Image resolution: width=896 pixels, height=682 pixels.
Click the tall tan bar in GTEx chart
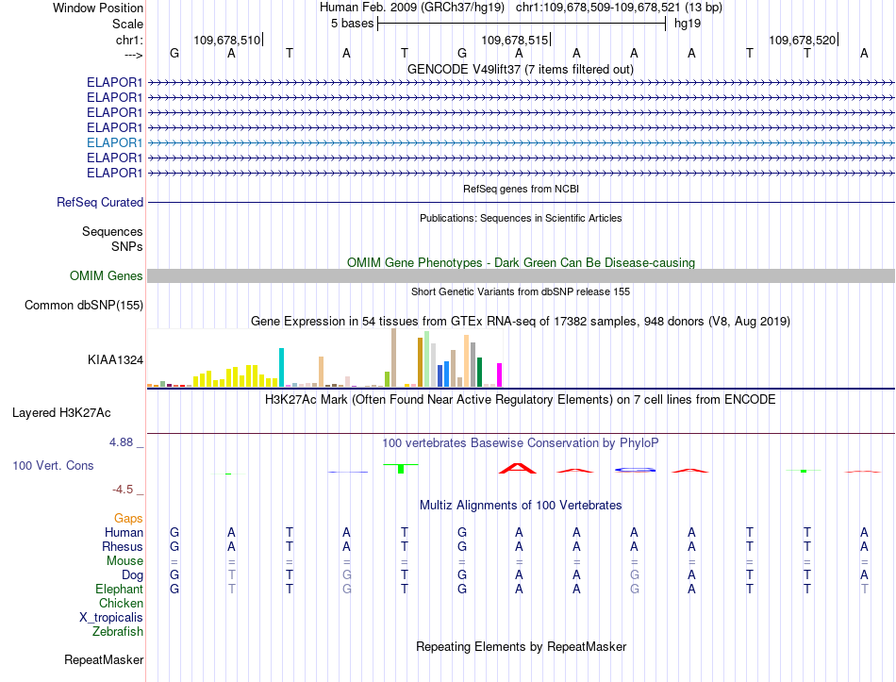pyautogui.click(x=393, y=358)
